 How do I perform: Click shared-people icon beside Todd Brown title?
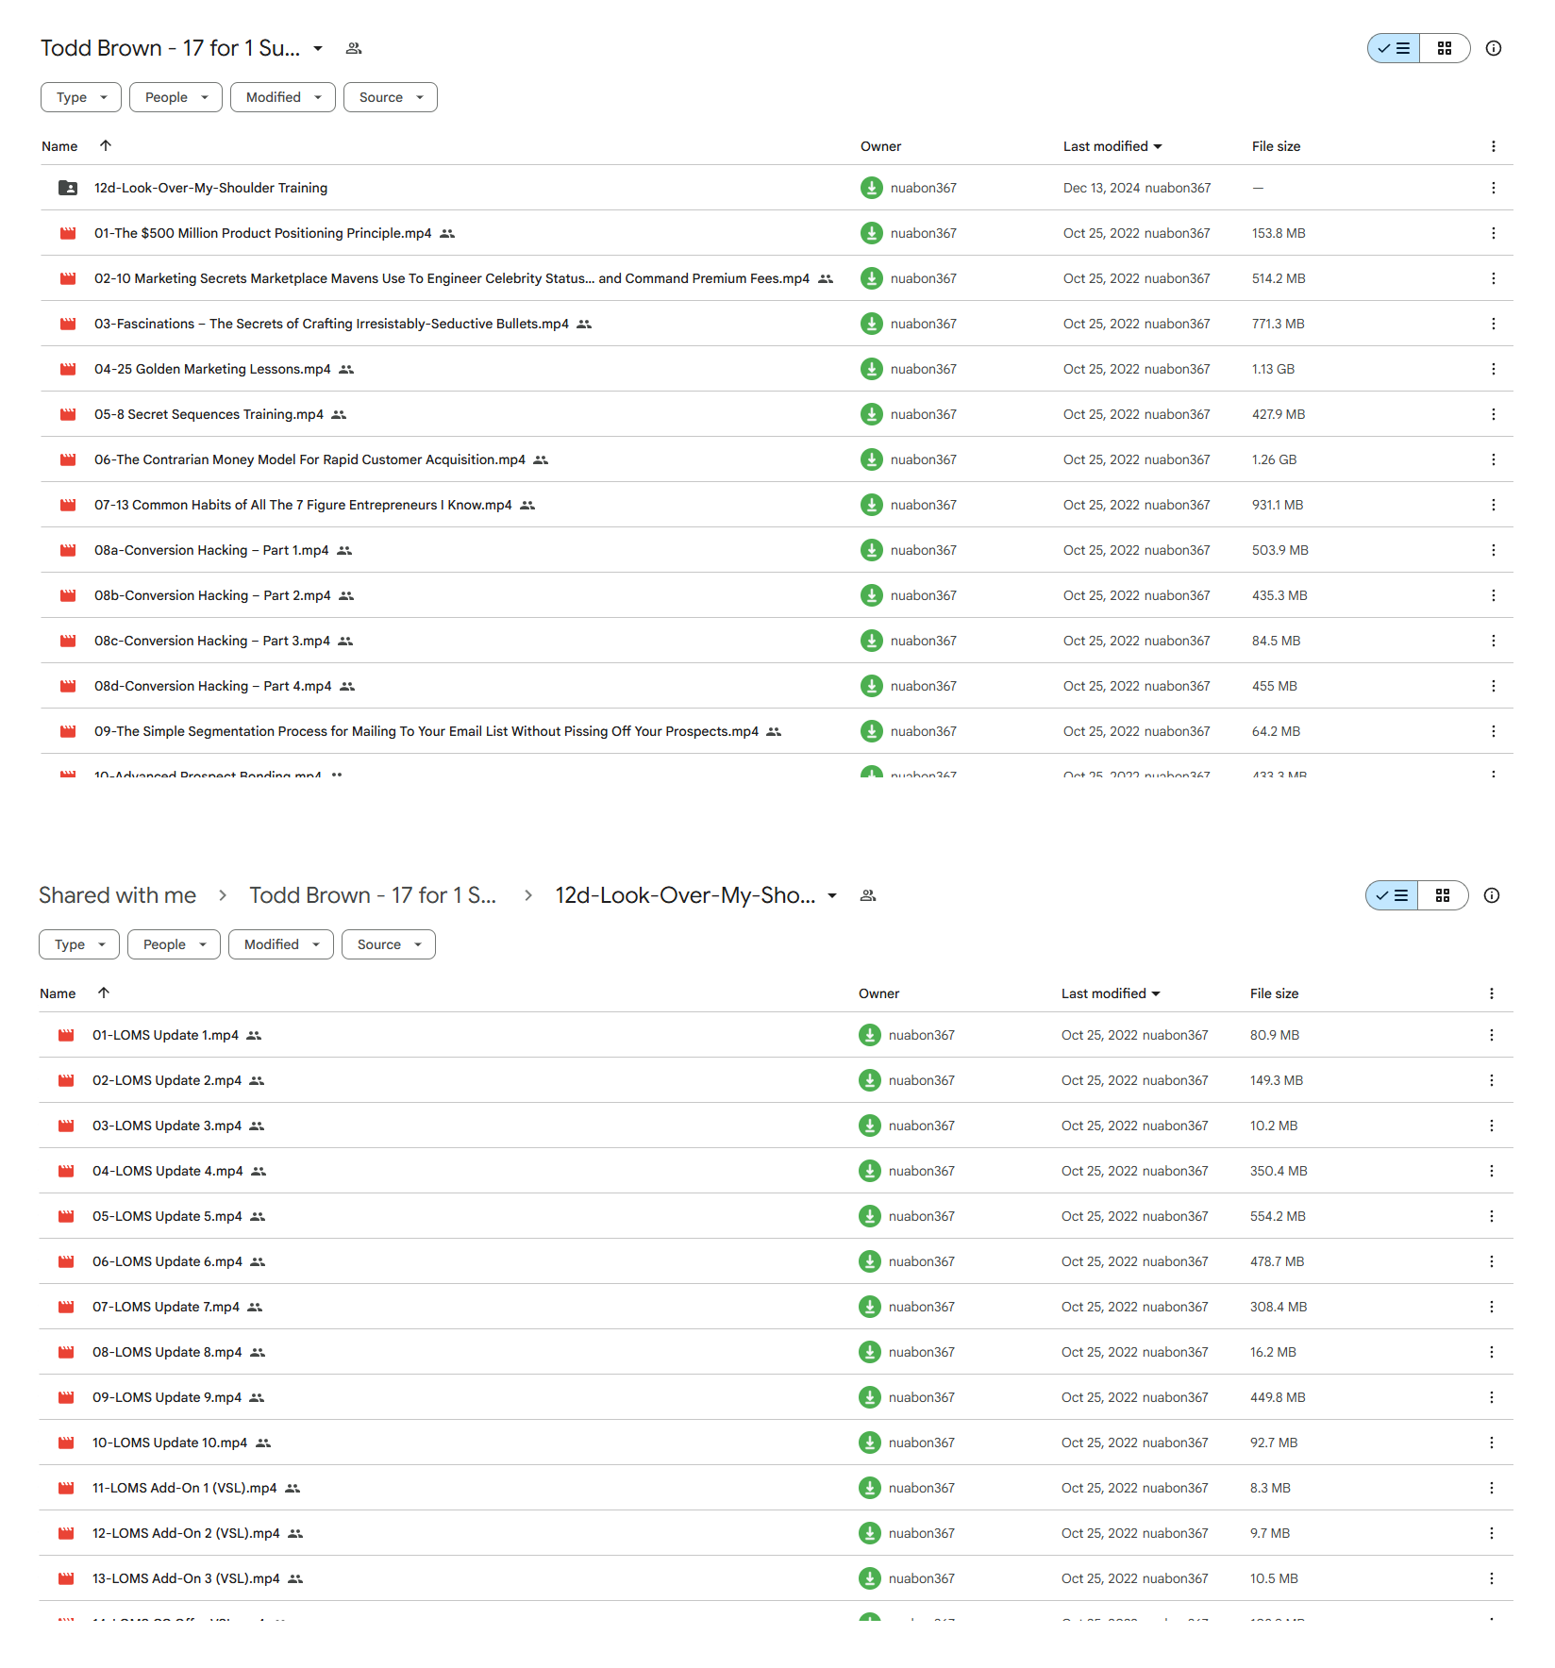pos(354,48)
